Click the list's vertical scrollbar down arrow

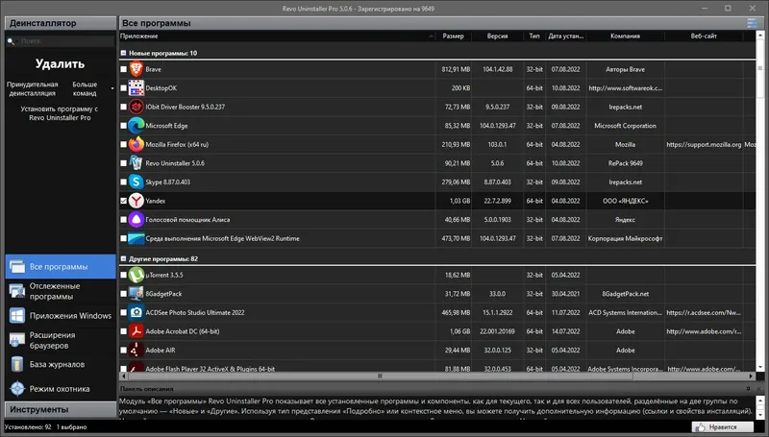point(760,368)
